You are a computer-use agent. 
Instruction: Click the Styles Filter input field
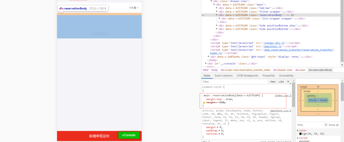[x=235, y=82]
